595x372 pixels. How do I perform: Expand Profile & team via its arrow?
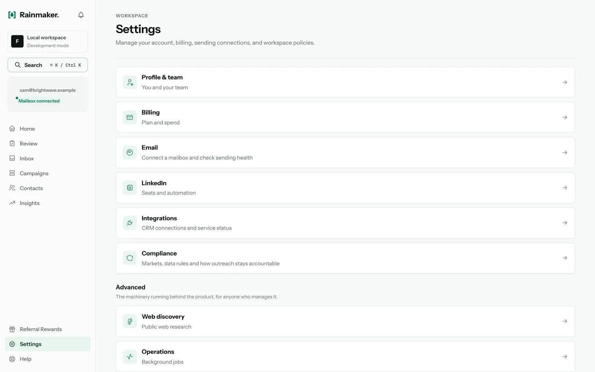click(x=565, y=82)
